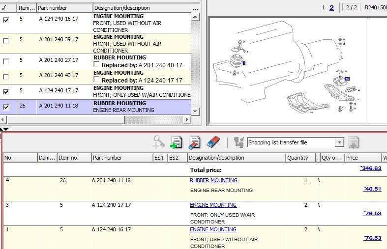Uncheck the box for A 124 240 16 17
Screen dimensions: 387x249
[x=6, y=20]
